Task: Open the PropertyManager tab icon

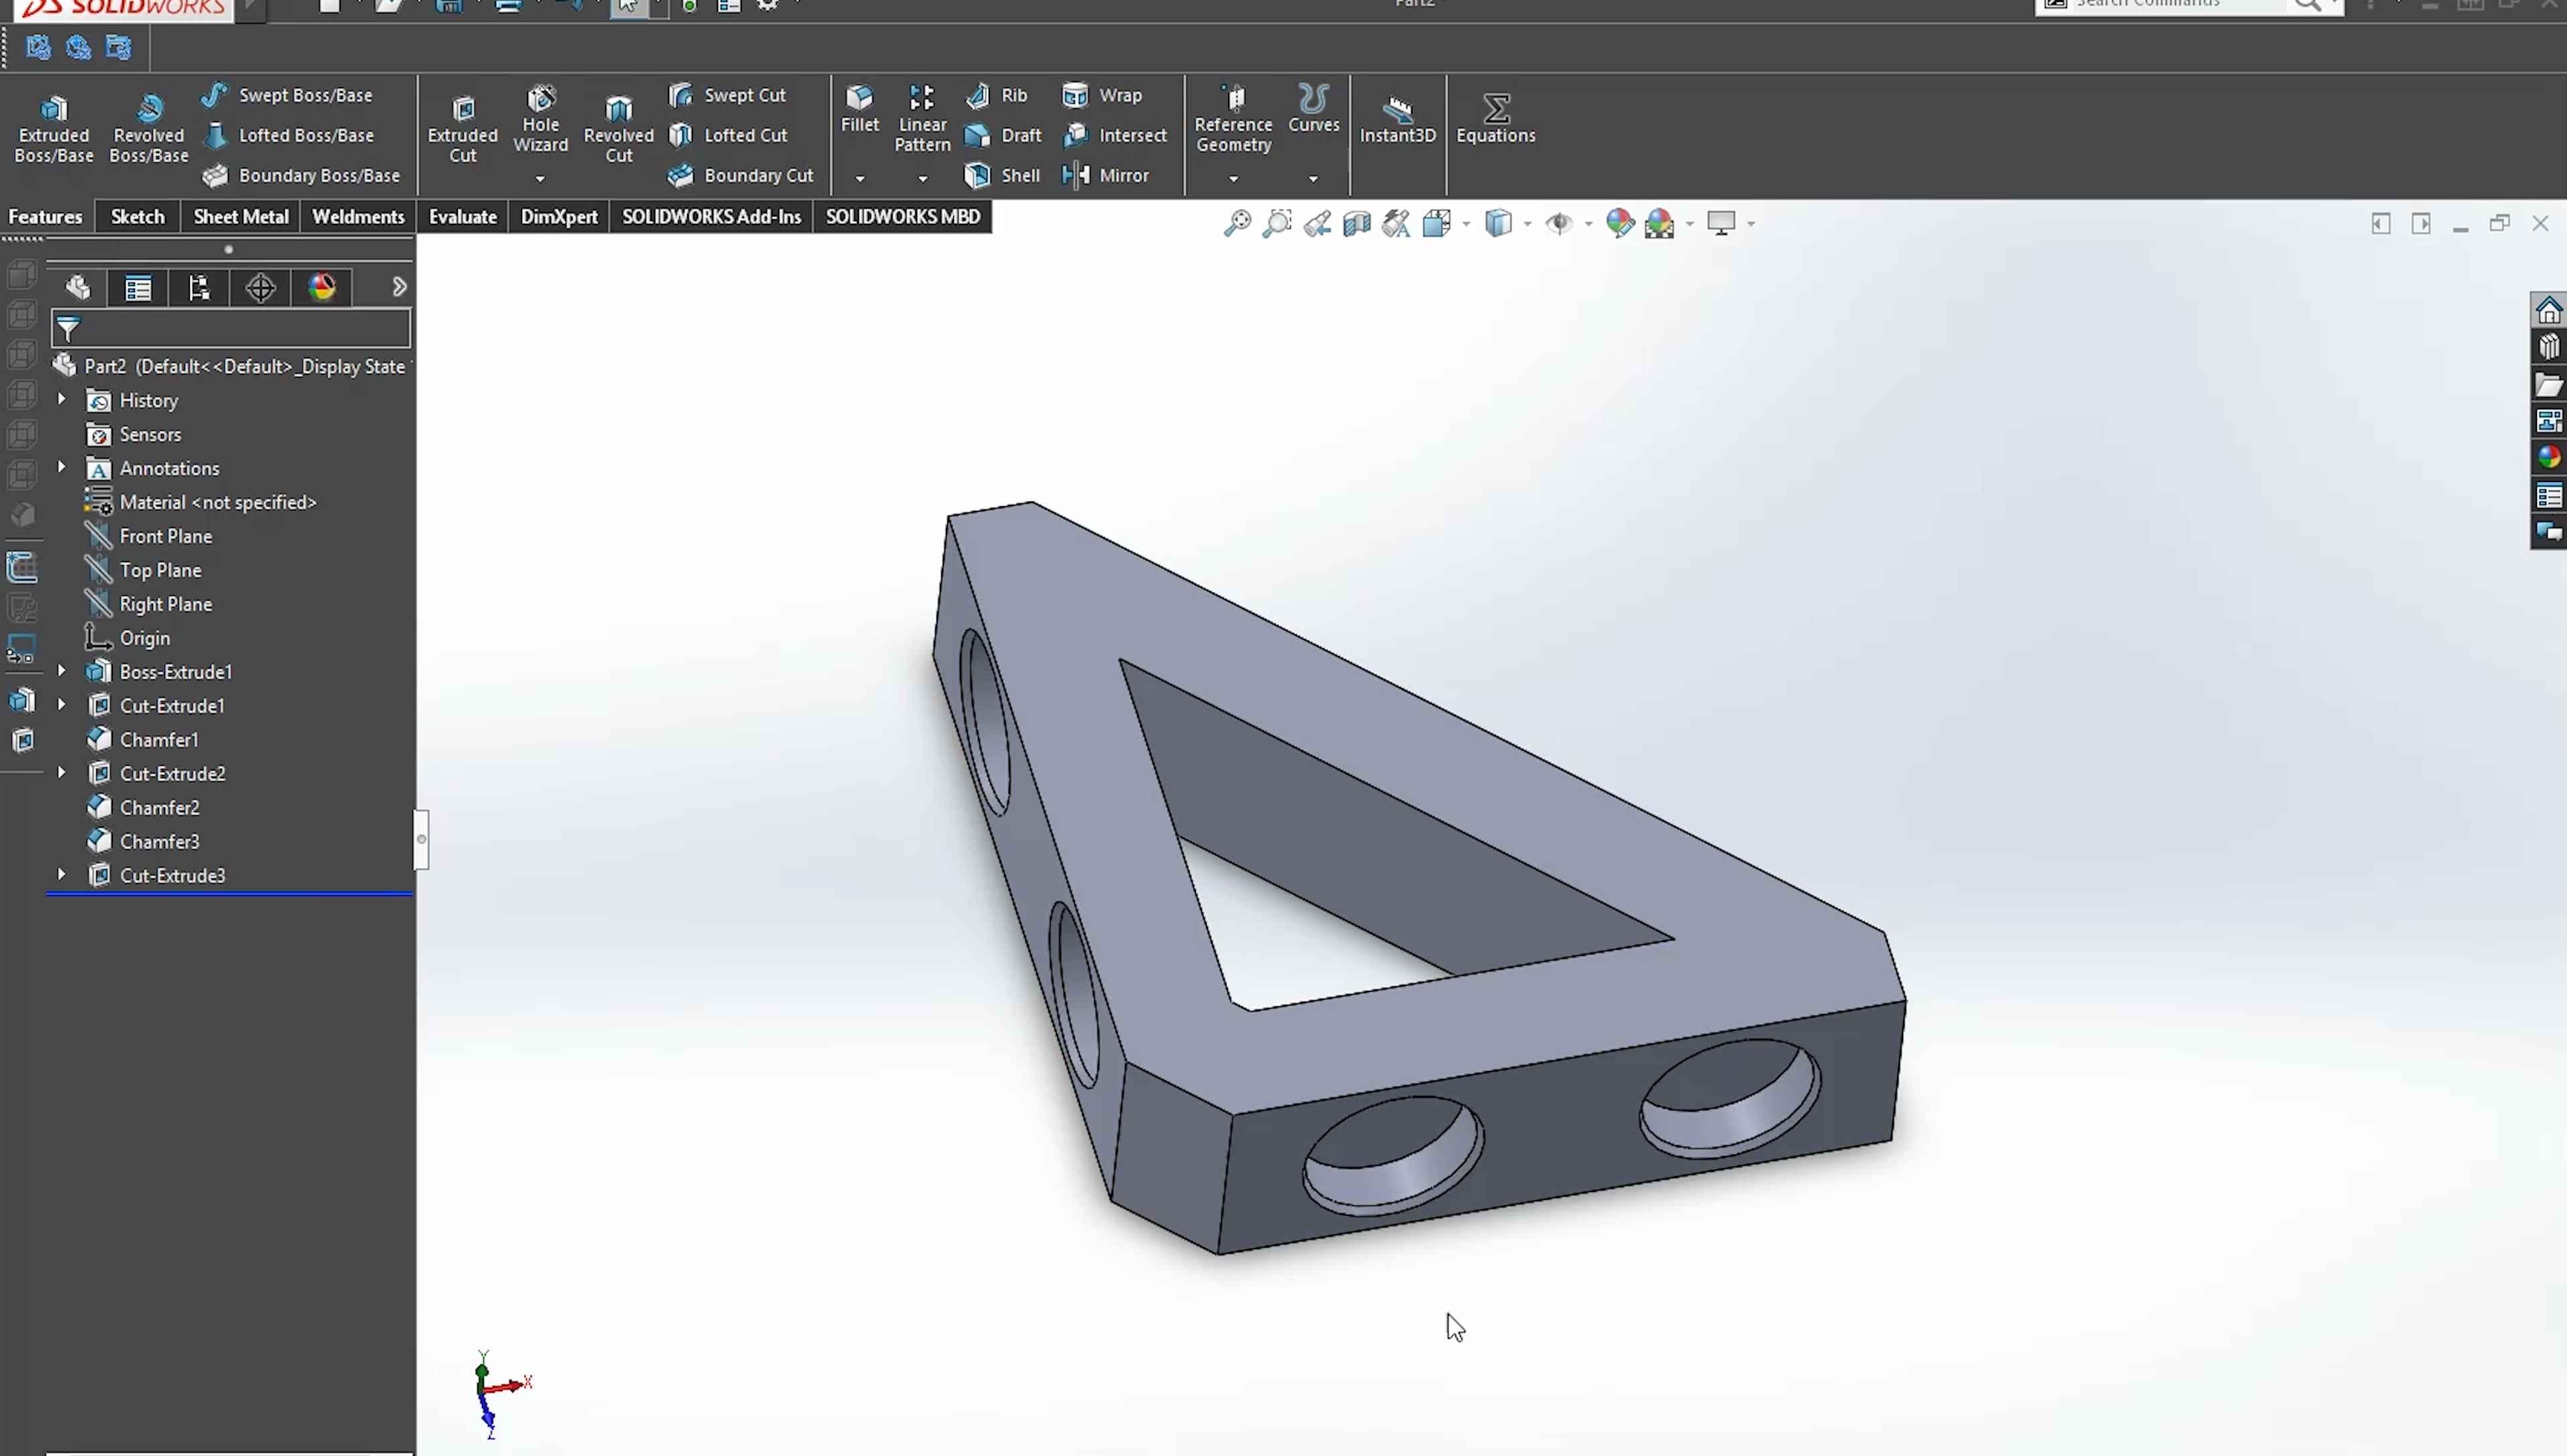Action: 138,288
